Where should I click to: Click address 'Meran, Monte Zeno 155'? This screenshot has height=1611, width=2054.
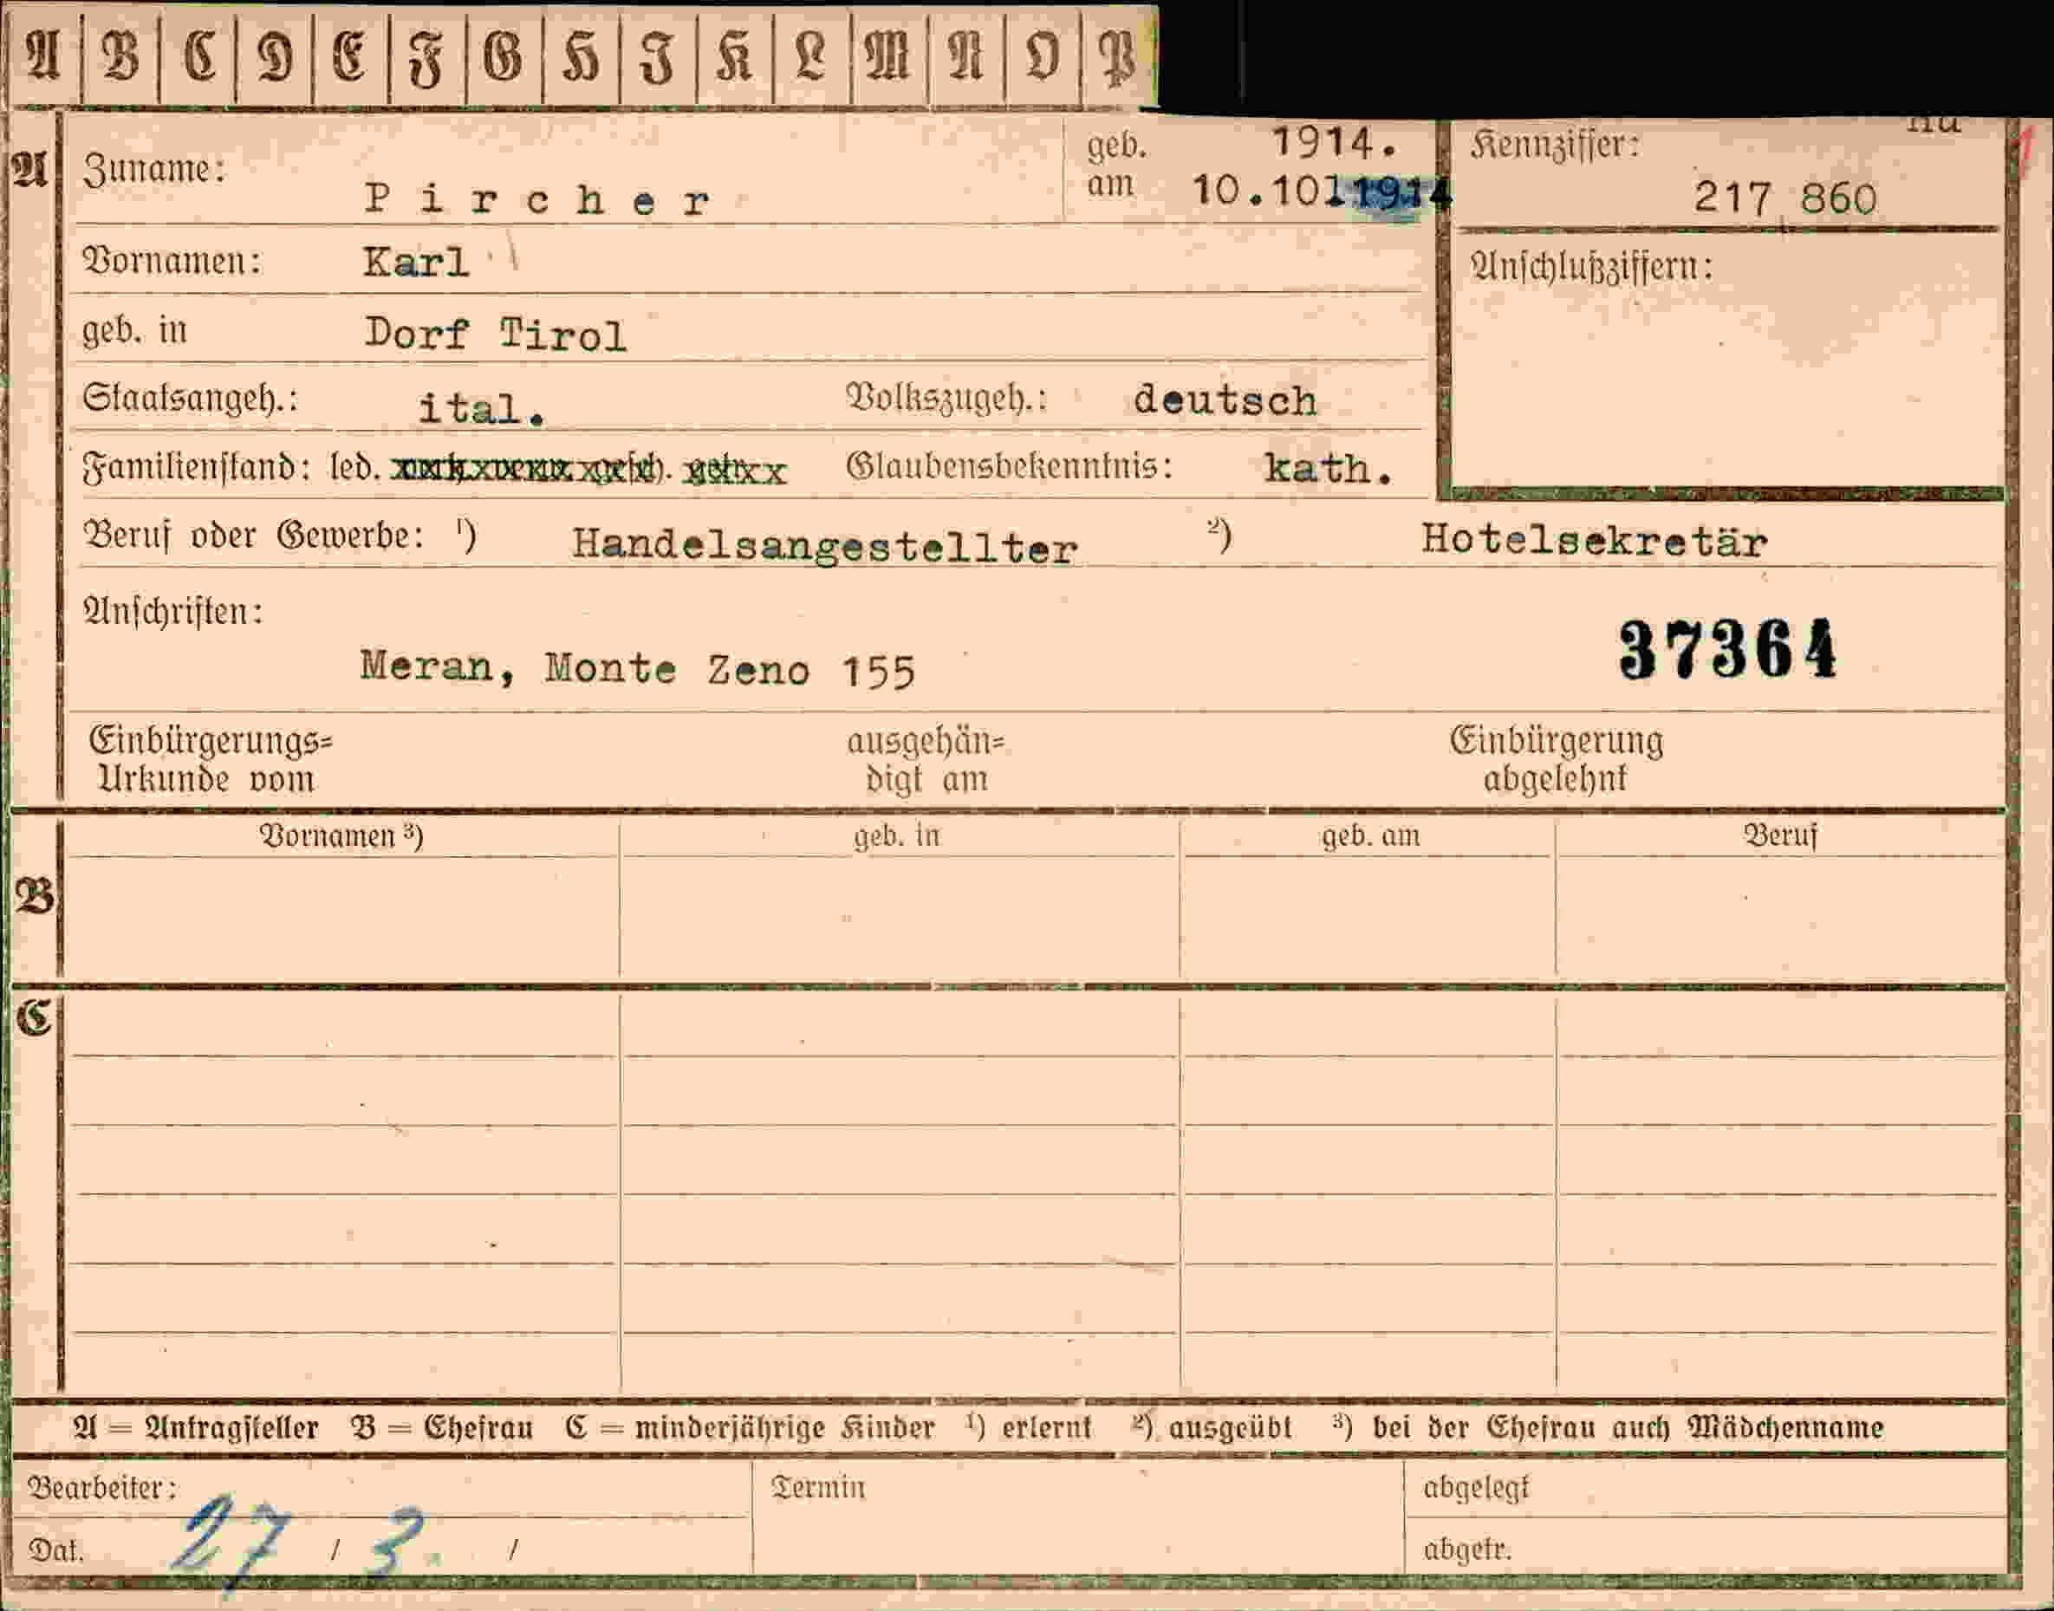tap(638, 669)
